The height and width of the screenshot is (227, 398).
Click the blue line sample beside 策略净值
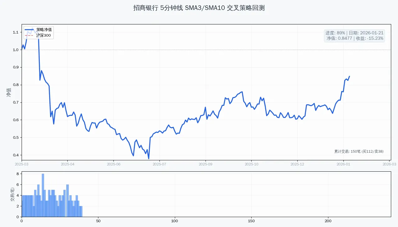coord(29,30)
